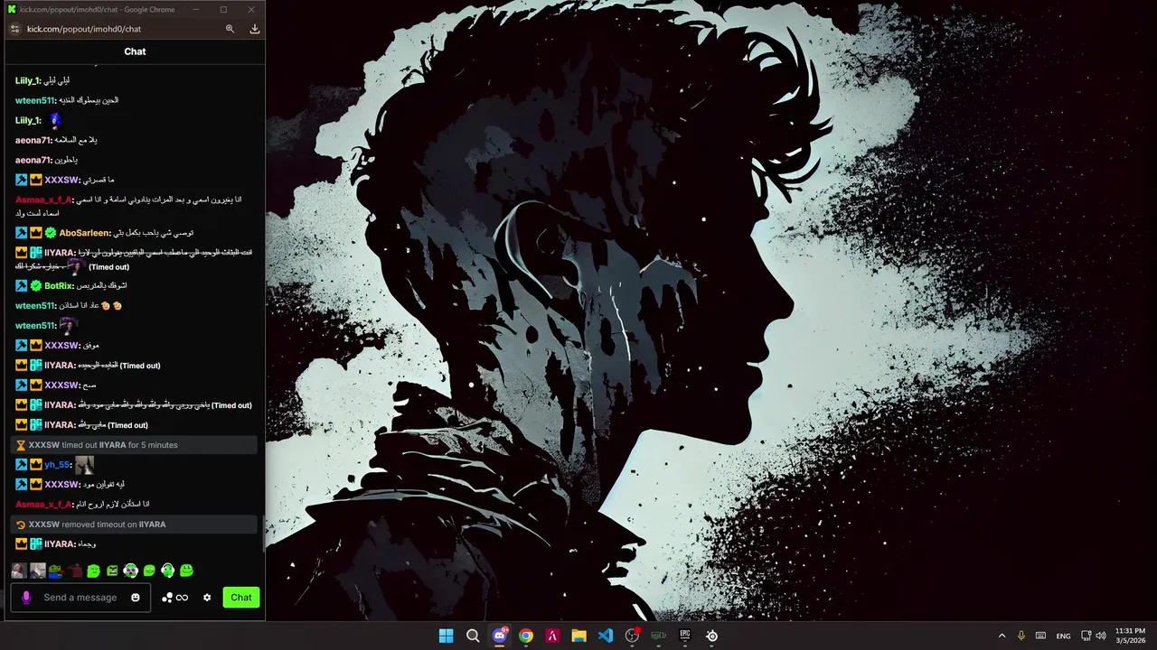Click the verified badge next to BotRix
The image size is (1157, 650).
point(36,285)
